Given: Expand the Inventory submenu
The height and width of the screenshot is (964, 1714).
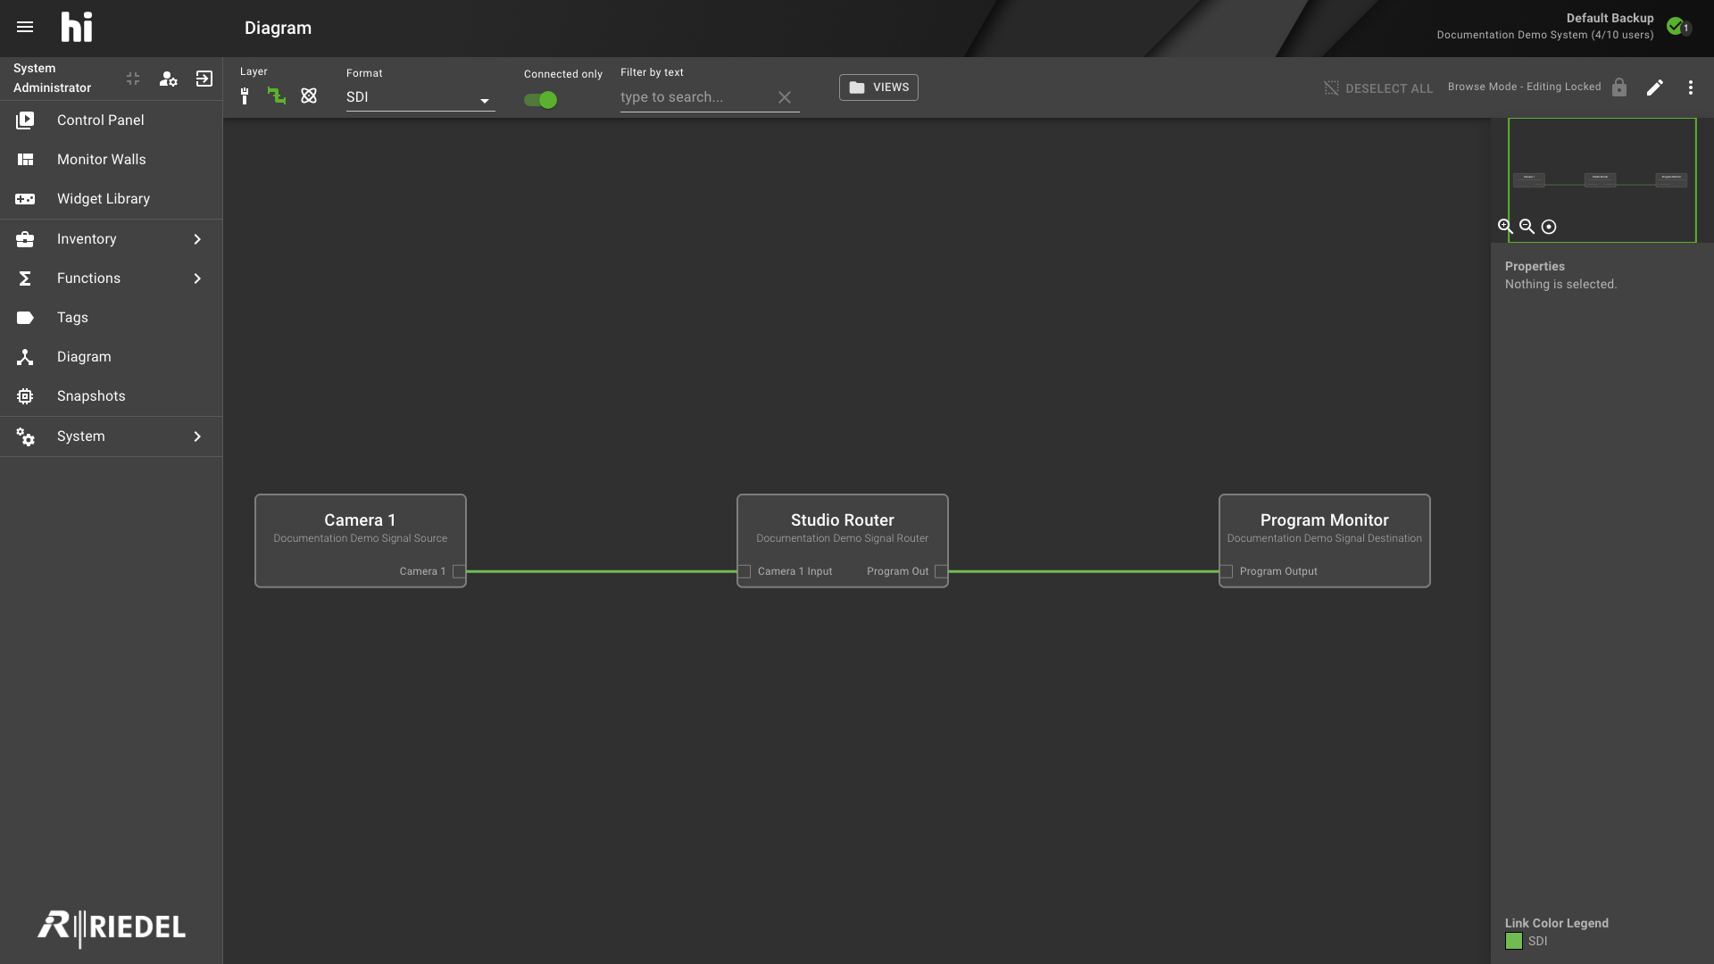Looking at the screenshot, I should [111, 239].
